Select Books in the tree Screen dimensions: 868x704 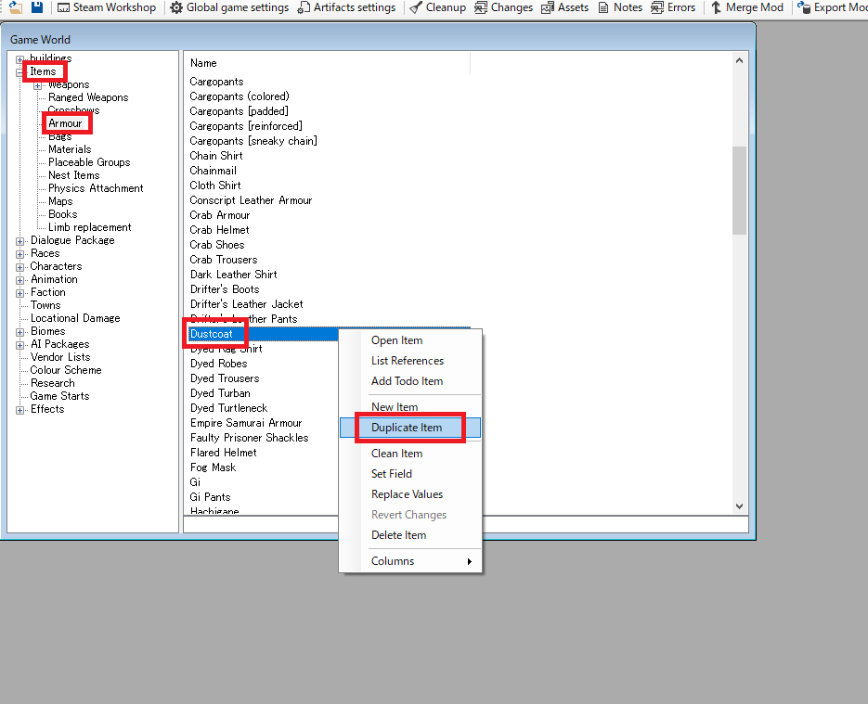[62, 214]
